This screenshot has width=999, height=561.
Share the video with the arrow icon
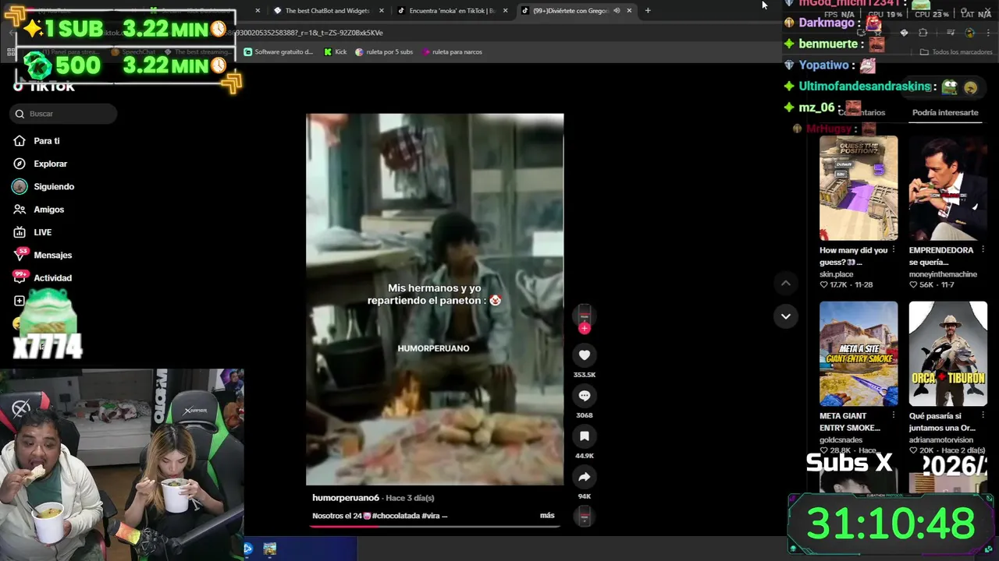point(584,477)
